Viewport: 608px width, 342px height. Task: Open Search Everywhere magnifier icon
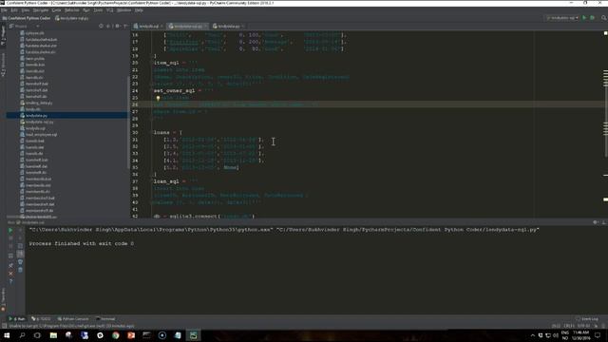[x=604, y=18]
